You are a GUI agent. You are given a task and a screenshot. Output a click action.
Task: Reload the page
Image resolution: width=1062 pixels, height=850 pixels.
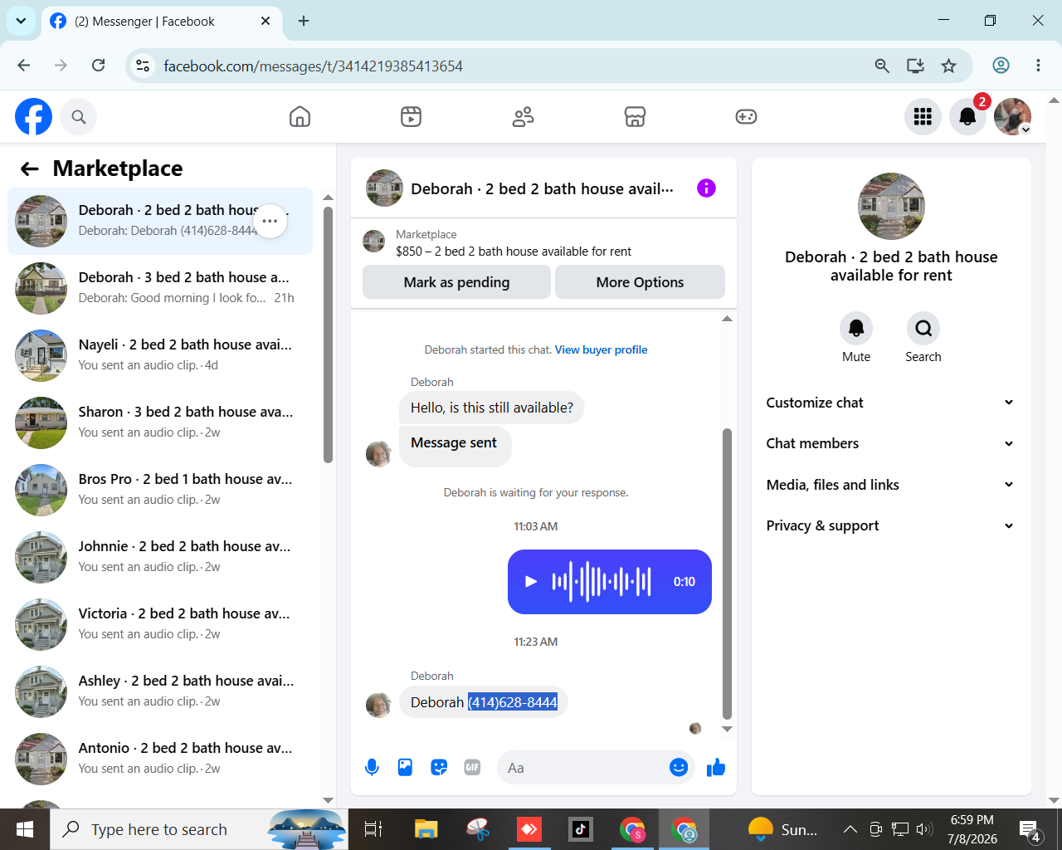(98, 66)
